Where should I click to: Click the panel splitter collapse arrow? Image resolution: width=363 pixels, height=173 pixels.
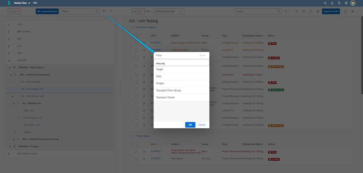(x=120, y=90)
